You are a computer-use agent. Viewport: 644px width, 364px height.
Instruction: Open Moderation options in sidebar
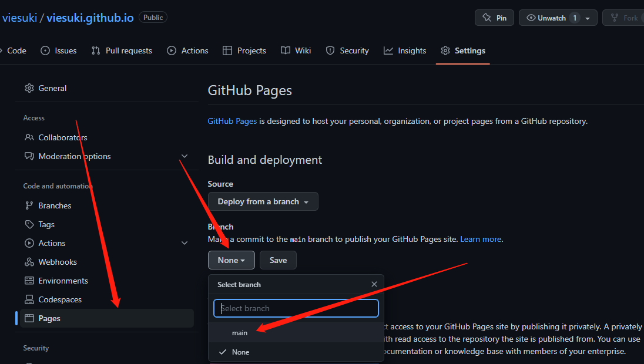click(75, 156)
